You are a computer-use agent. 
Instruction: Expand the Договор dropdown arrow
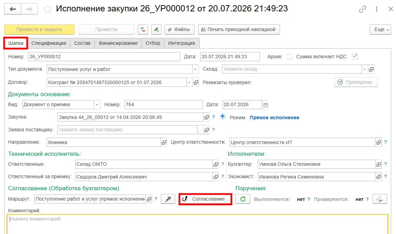pyautogui.click(x=189, y=82)
